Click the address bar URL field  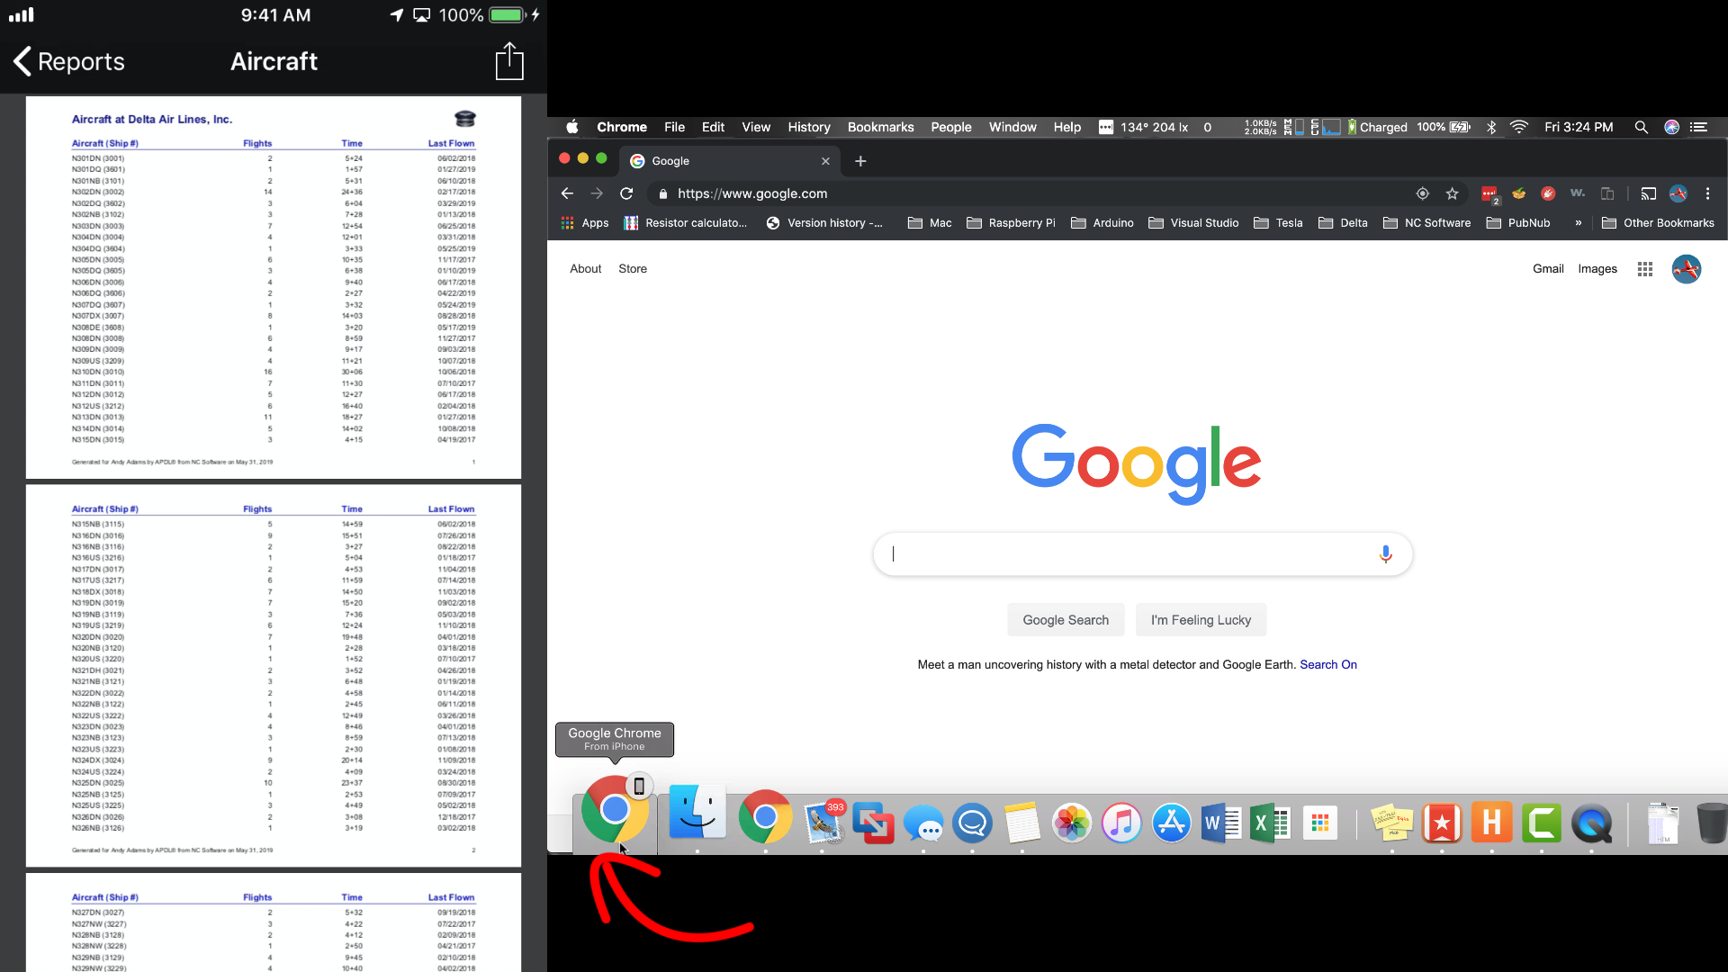click(x=1035, y=193)
